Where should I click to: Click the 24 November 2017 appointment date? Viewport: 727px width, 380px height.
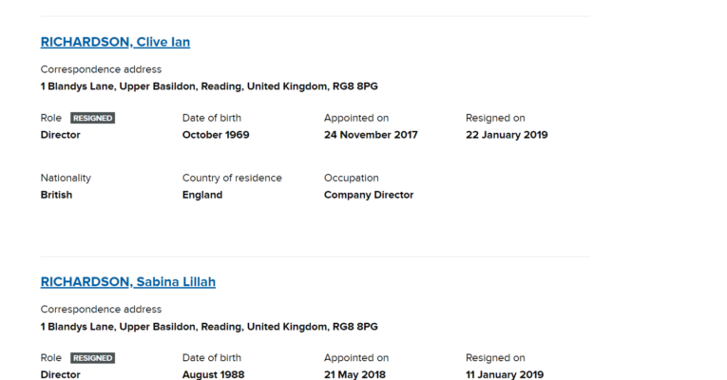[371, 135]
